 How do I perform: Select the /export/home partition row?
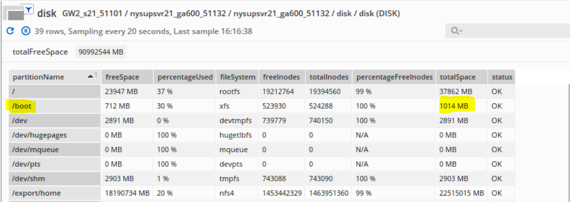262,193
